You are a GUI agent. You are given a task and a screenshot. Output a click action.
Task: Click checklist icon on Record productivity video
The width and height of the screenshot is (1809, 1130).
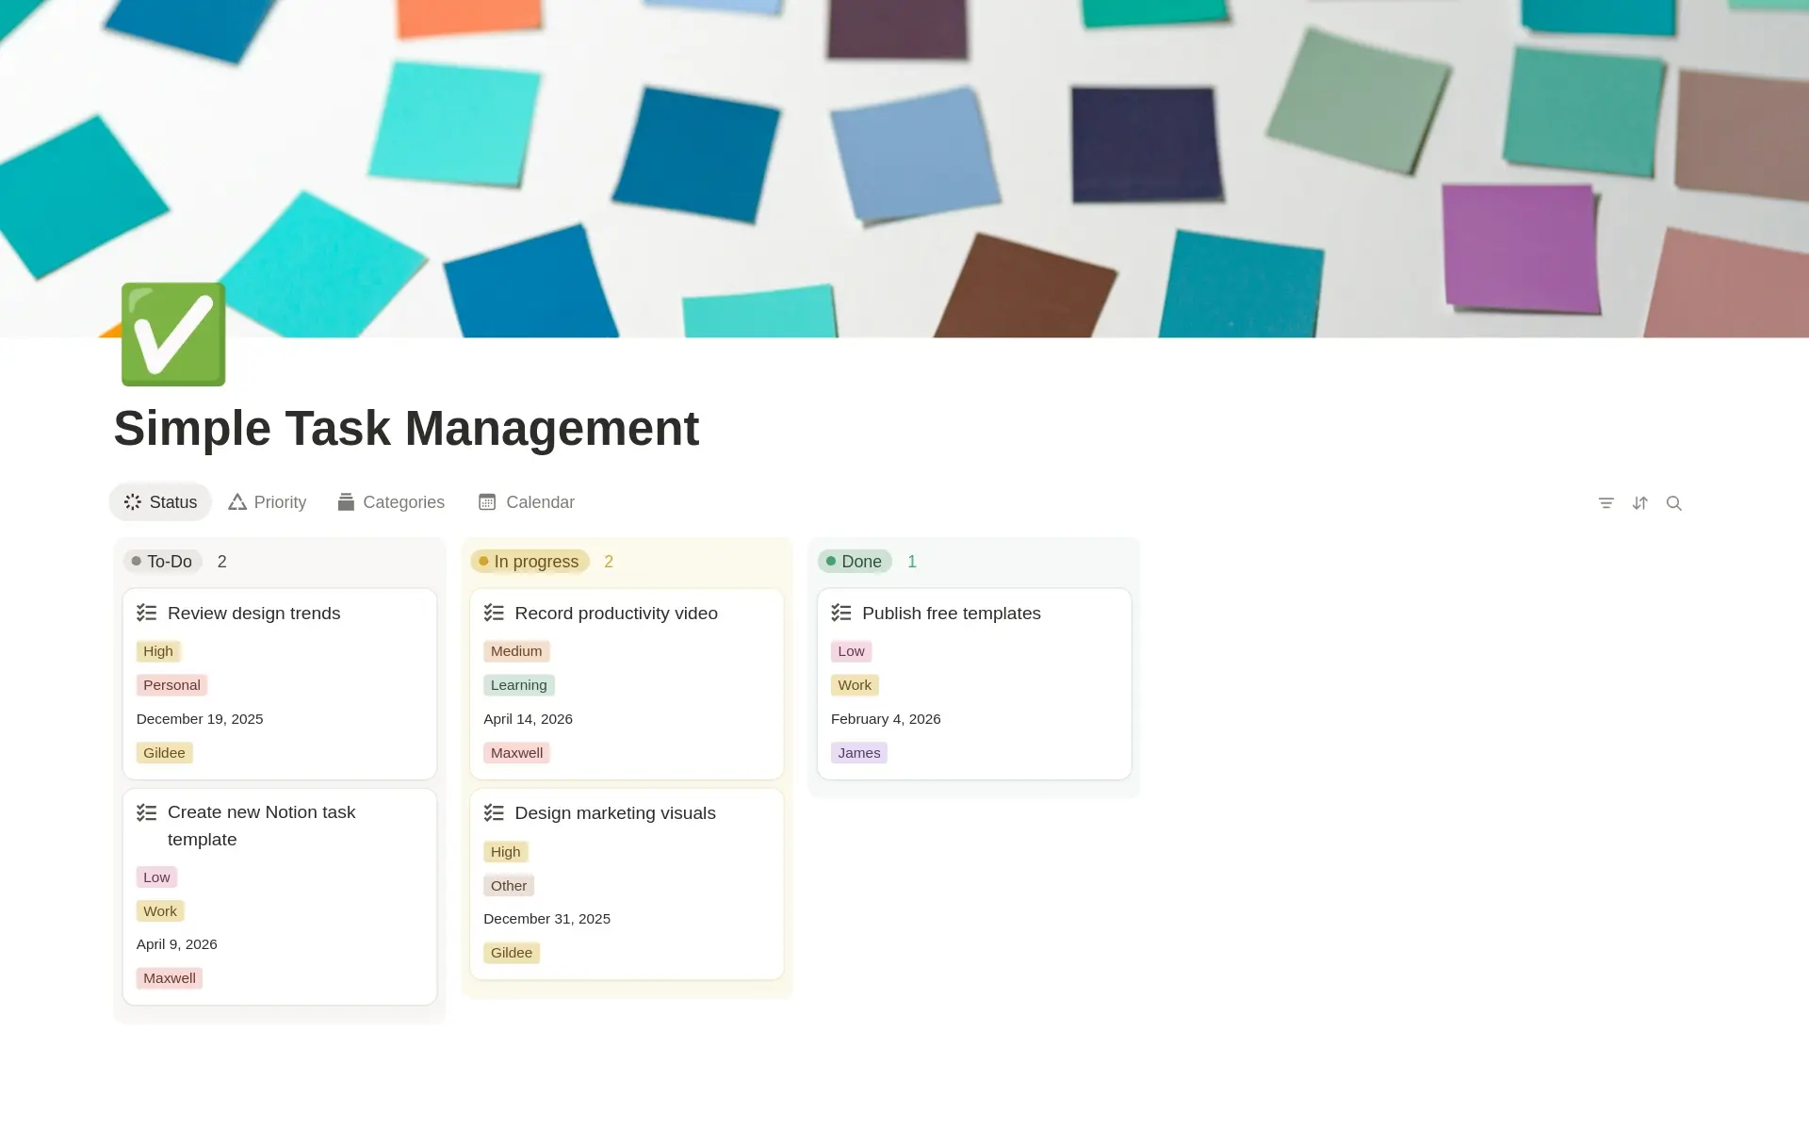pyautogui.click(x=494, y=614)
